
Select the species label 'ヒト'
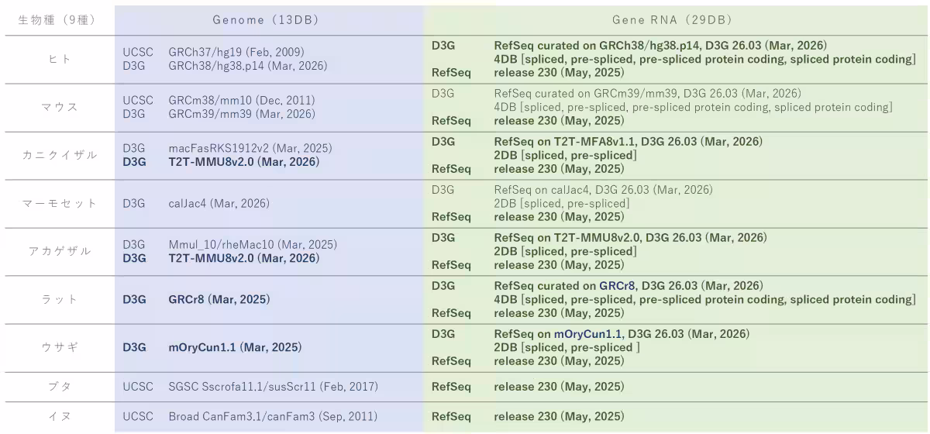pyautogui.click(x=60, y=59)
